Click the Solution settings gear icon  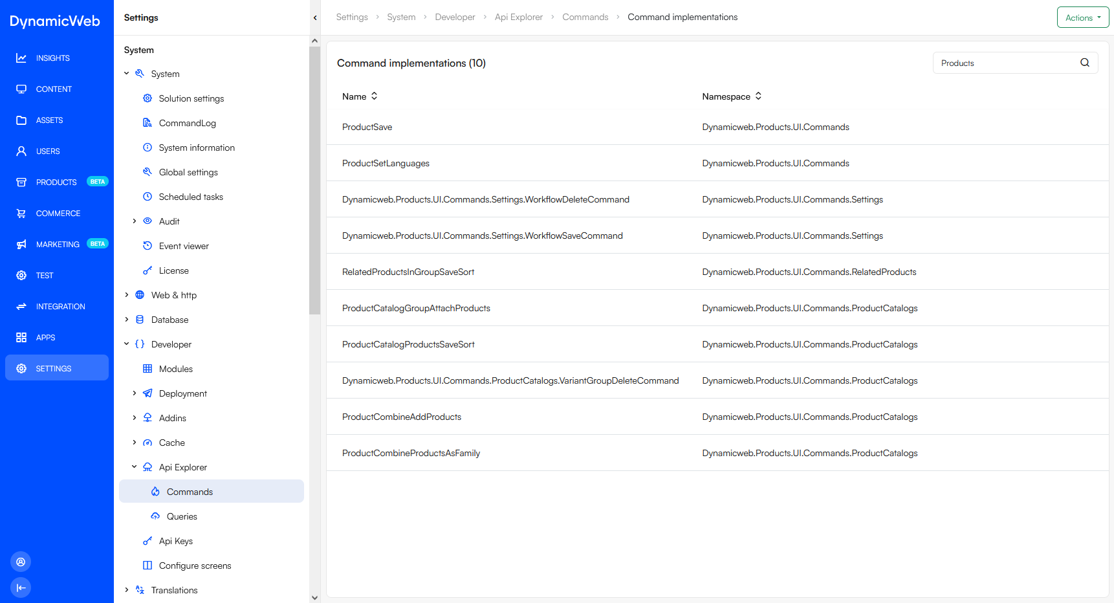[x=147, y=98]
